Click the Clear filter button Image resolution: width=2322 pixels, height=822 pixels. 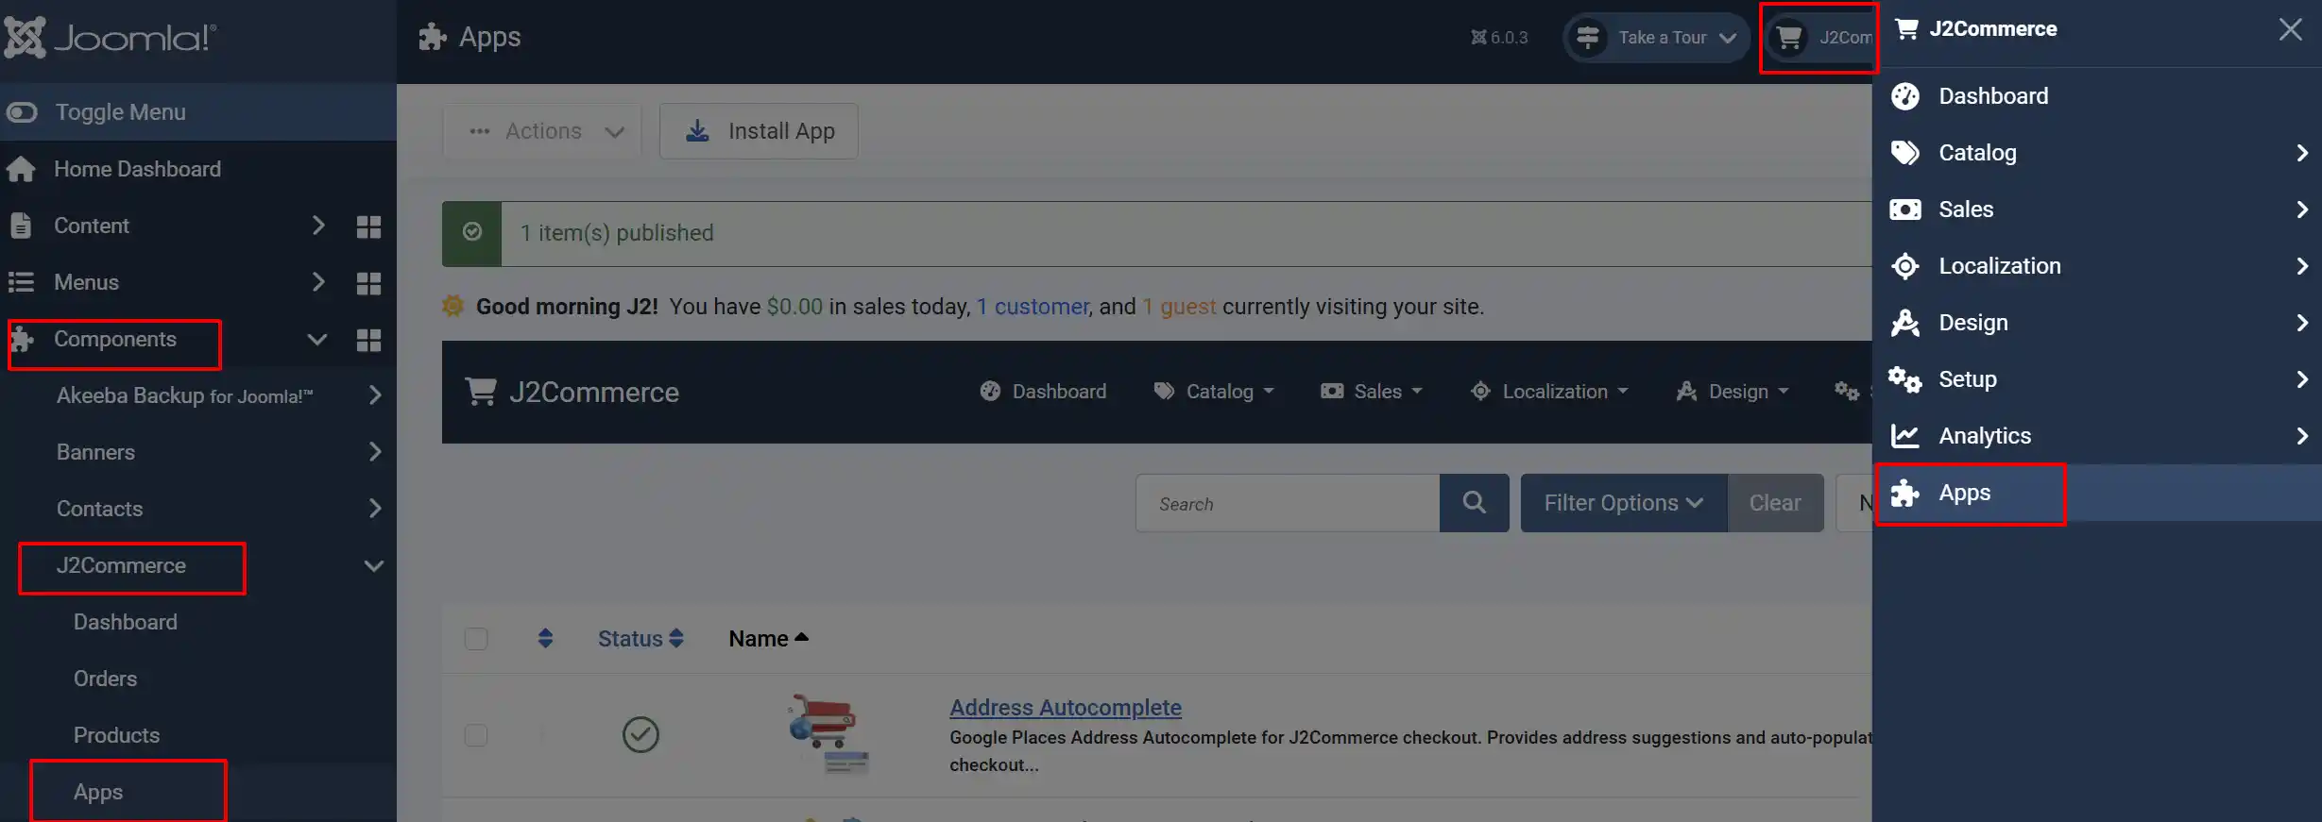pyautogui.click(x=1775, y=504)
